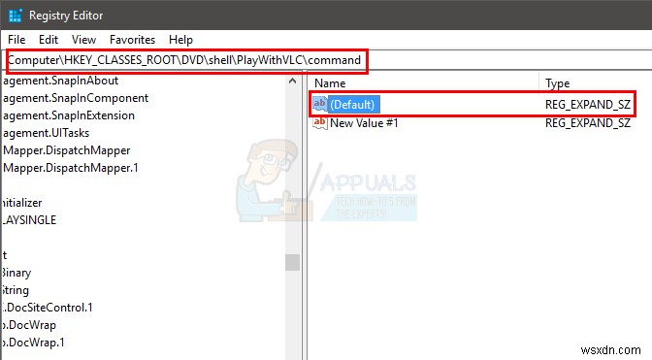
Task: Select the String tree key
Action: (x=16, y=290)
